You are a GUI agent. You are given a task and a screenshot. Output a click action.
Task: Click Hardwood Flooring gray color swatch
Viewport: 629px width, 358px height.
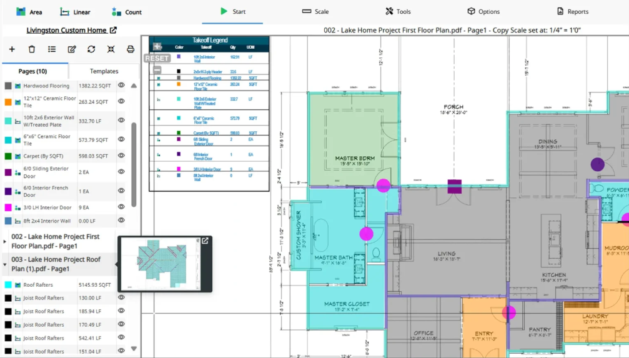8,86
